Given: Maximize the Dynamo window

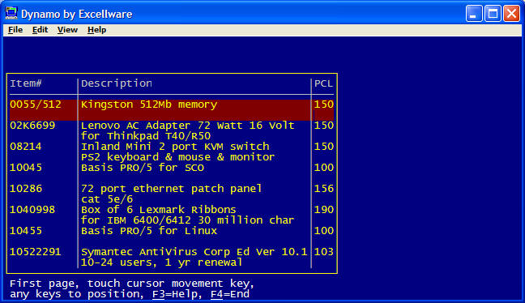Looking at the screenshot, I should tap(493, 14).
